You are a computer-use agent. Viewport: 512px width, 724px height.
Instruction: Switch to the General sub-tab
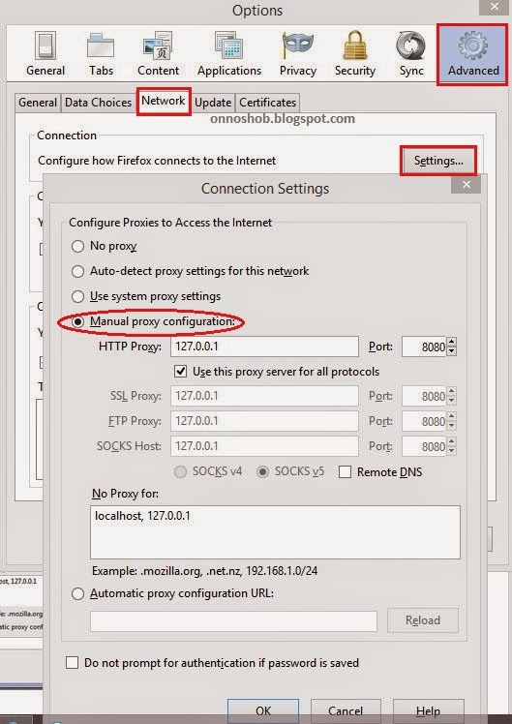(38, 103)
